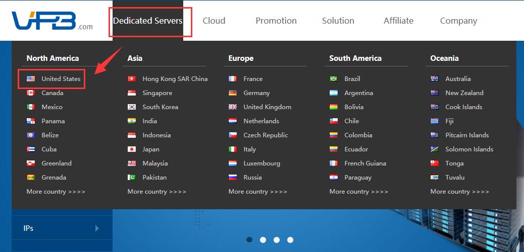The height and width of the screenshot is (252, 524).
Task: Go to Czech Republic servers
Action: coord(266,135)
